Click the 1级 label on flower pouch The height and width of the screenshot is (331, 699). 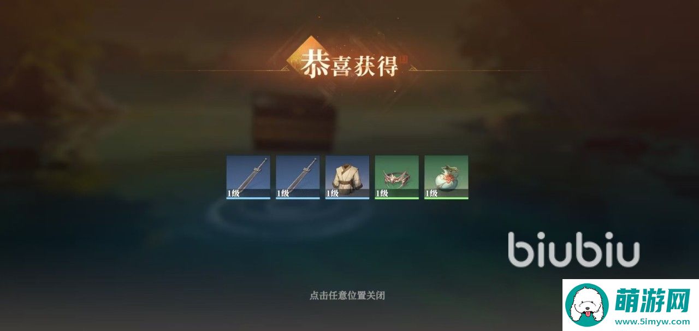pyautogui.click(x=432, y=193)
